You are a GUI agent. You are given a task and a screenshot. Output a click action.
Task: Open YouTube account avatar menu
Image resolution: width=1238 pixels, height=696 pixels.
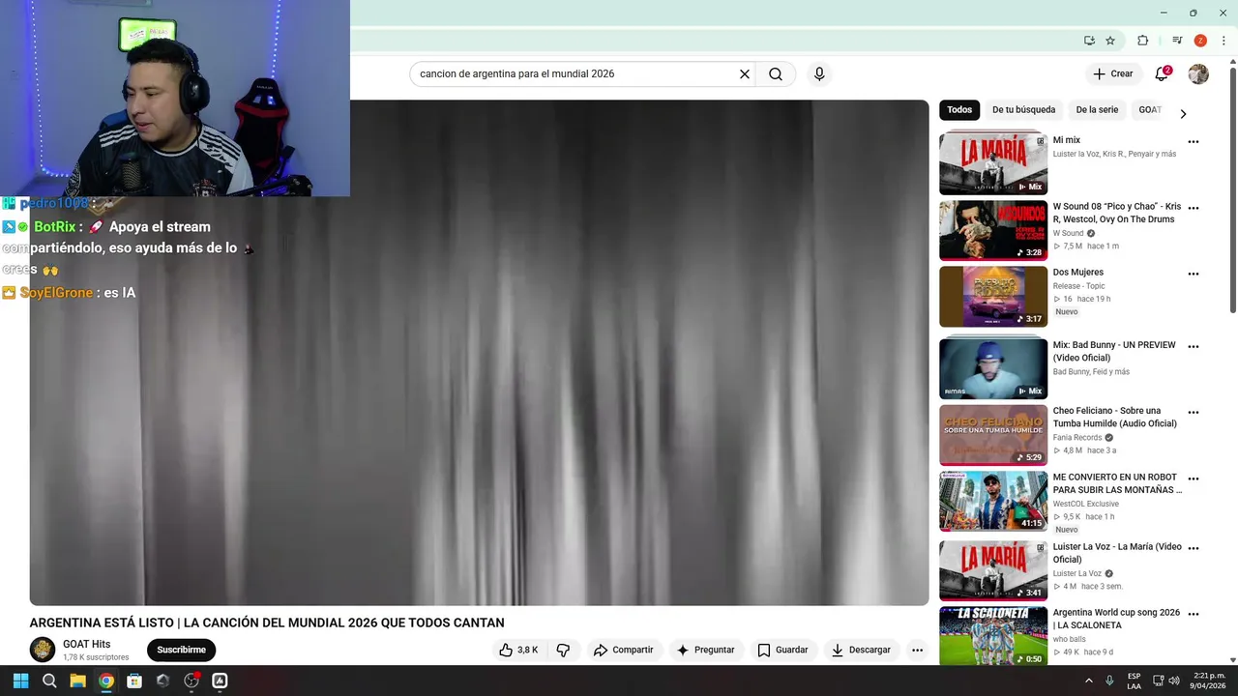pyautogui.click(x=1198, y=73)
